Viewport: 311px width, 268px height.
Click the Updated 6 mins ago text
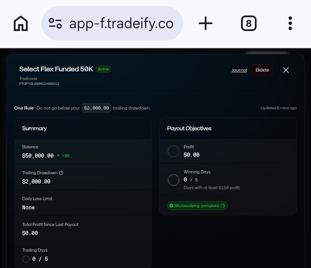[x=278, y=108]
